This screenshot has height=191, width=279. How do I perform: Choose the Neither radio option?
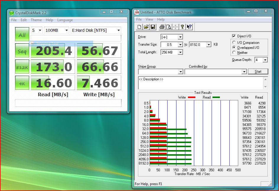(x=234, y=52)
